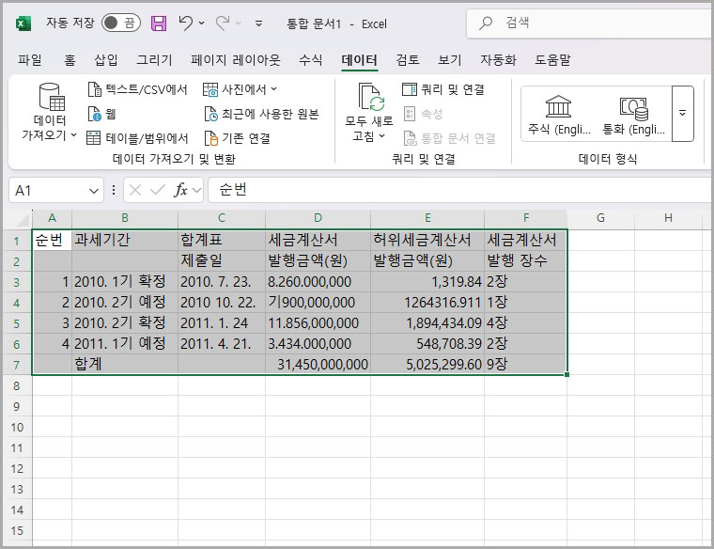Switch to the 도움말 tab

tap(552, 59)
